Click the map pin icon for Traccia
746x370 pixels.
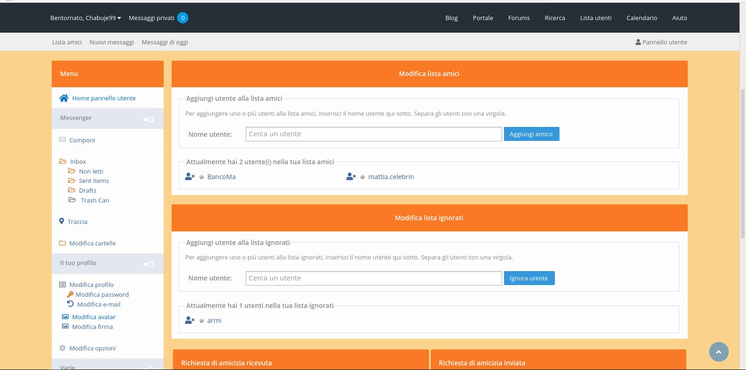[x=62, y=221]
